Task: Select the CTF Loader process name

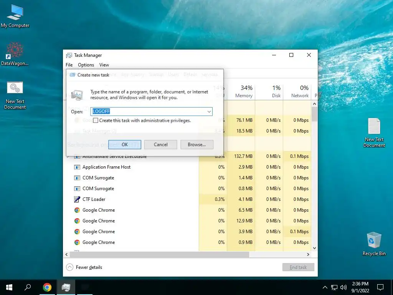Action: point(94,199)
